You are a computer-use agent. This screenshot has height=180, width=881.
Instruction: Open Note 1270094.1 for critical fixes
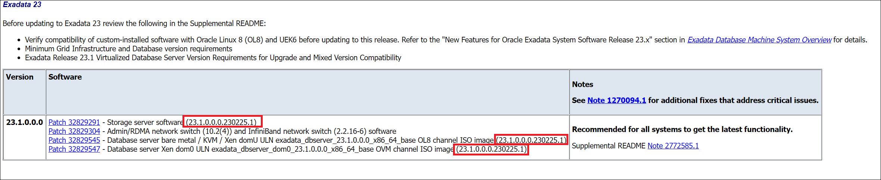(616, 100)
